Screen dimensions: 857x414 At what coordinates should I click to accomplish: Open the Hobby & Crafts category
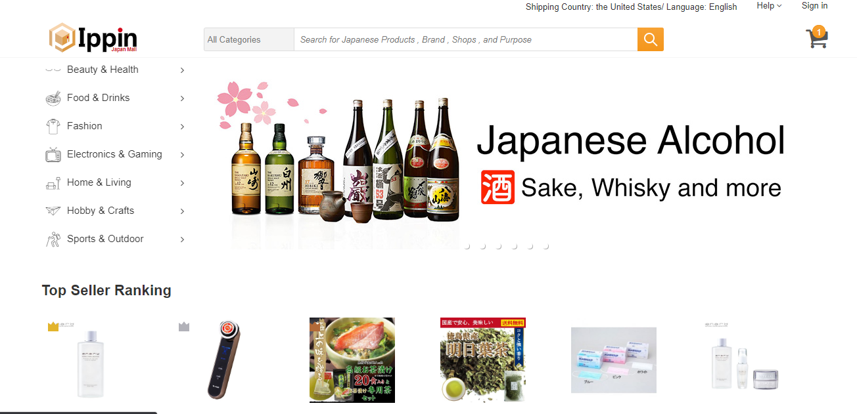tap(101, 211)
